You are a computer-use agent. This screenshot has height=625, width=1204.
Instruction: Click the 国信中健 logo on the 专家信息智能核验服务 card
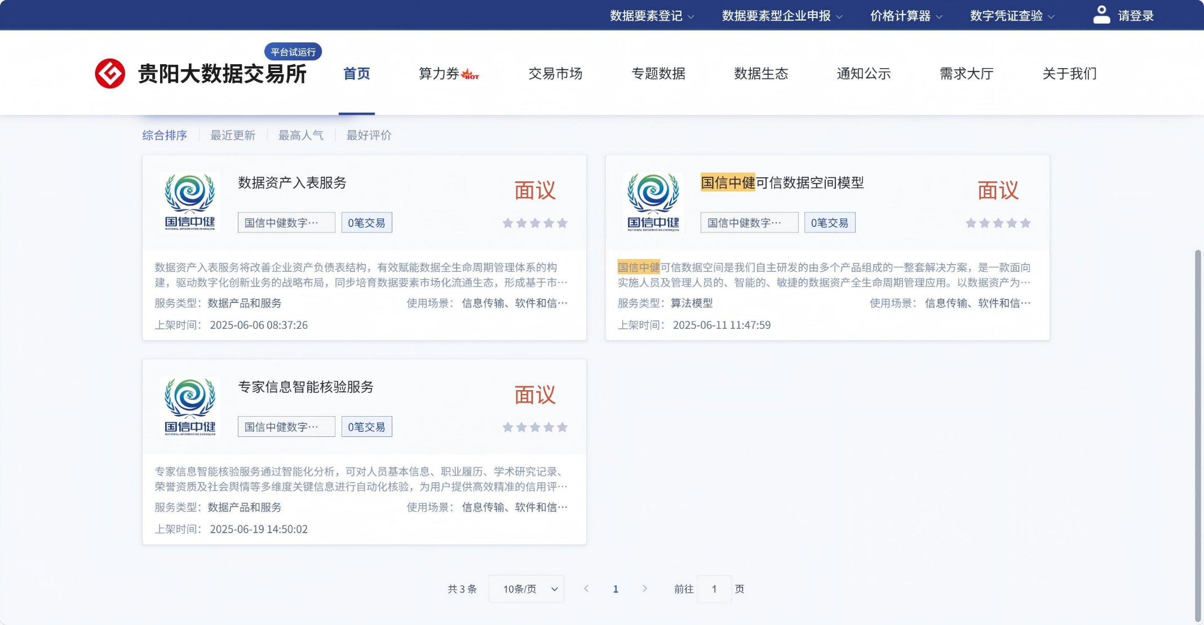190,407
